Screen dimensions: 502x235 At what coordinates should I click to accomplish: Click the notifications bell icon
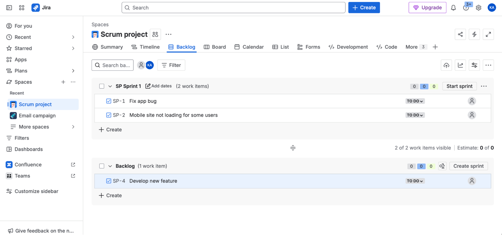click(453, 8)
